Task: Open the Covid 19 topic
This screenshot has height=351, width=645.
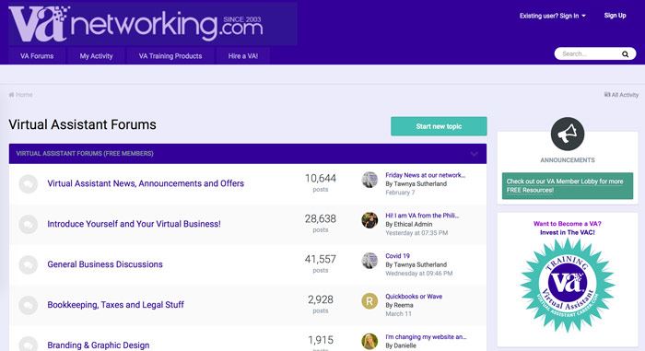Action: pos(397,256)
